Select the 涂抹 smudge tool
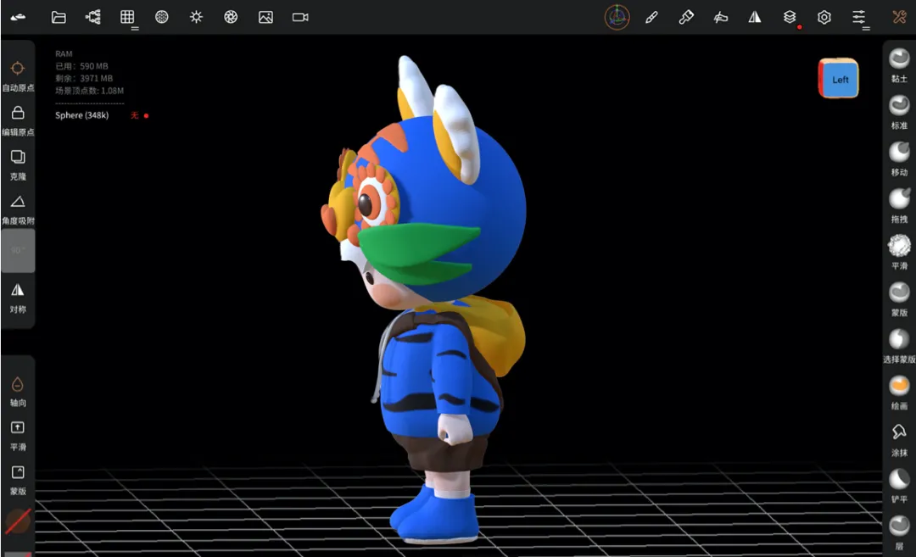Image resolution: width=916 pixels, height=557 pixels. click(x=899, y=438)
